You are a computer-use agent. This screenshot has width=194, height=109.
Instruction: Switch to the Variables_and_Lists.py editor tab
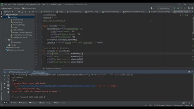(x=111, y=12)
